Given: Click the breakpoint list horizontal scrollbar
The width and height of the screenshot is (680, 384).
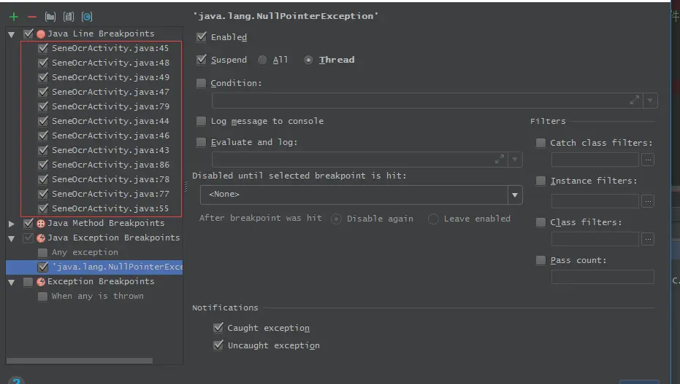Looking at the screenshot, I should [x=80, y=361].
